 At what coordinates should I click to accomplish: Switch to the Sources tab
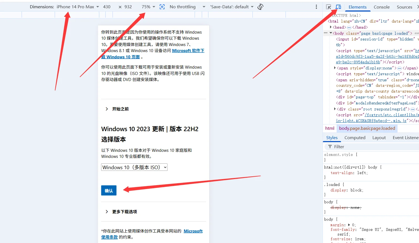[x=404, y=7]
